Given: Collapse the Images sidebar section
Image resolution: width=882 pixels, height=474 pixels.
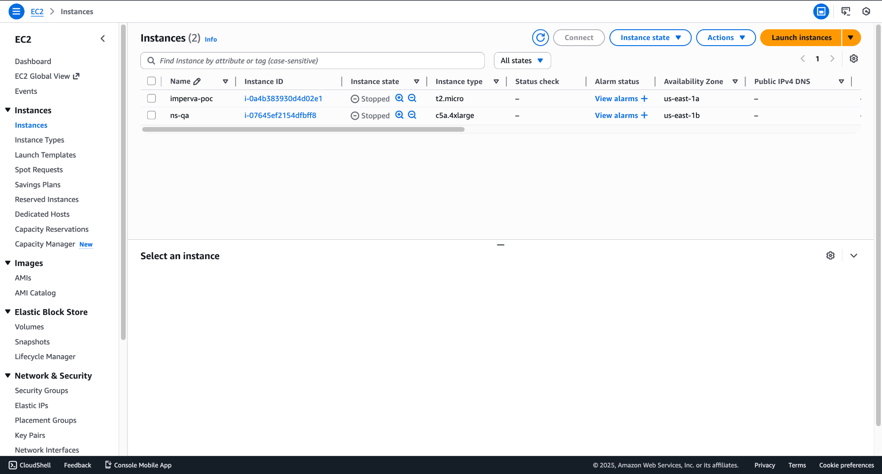Looking at the screenshot, I should coord(8,263).
